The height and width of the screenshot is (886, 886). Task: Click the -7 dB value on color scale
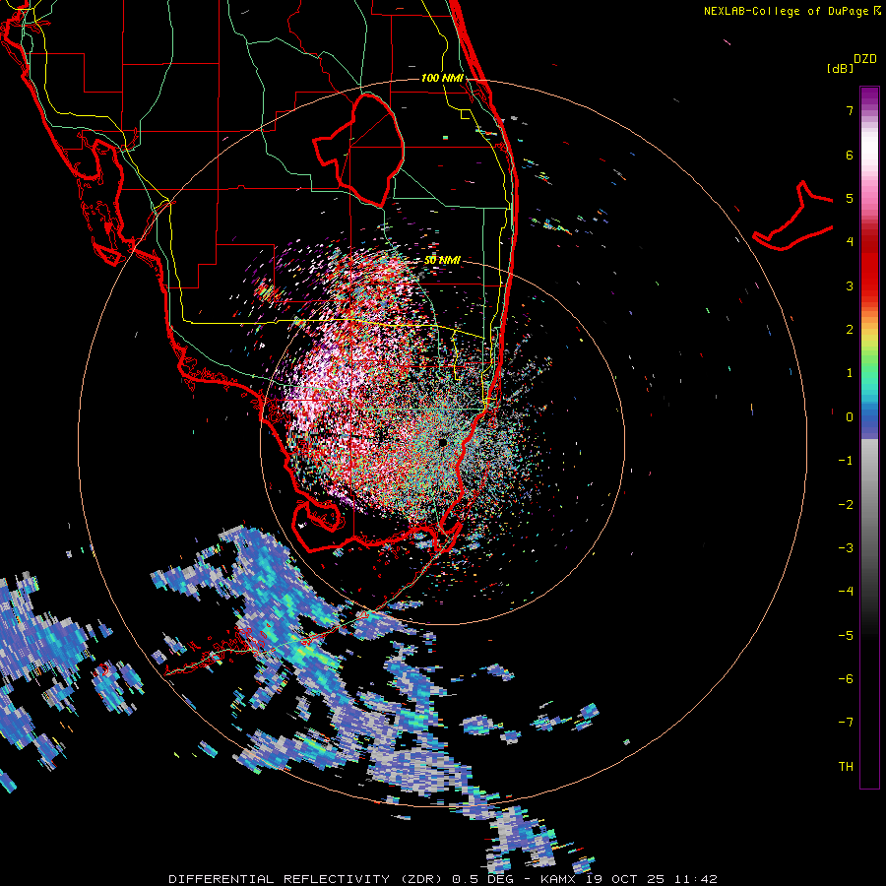[846, 723]
